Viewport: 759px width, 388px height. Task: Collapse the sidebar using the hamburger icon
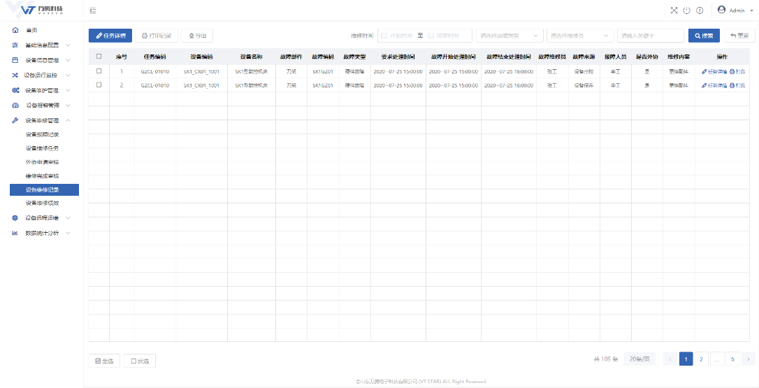(x=93, y=10)
